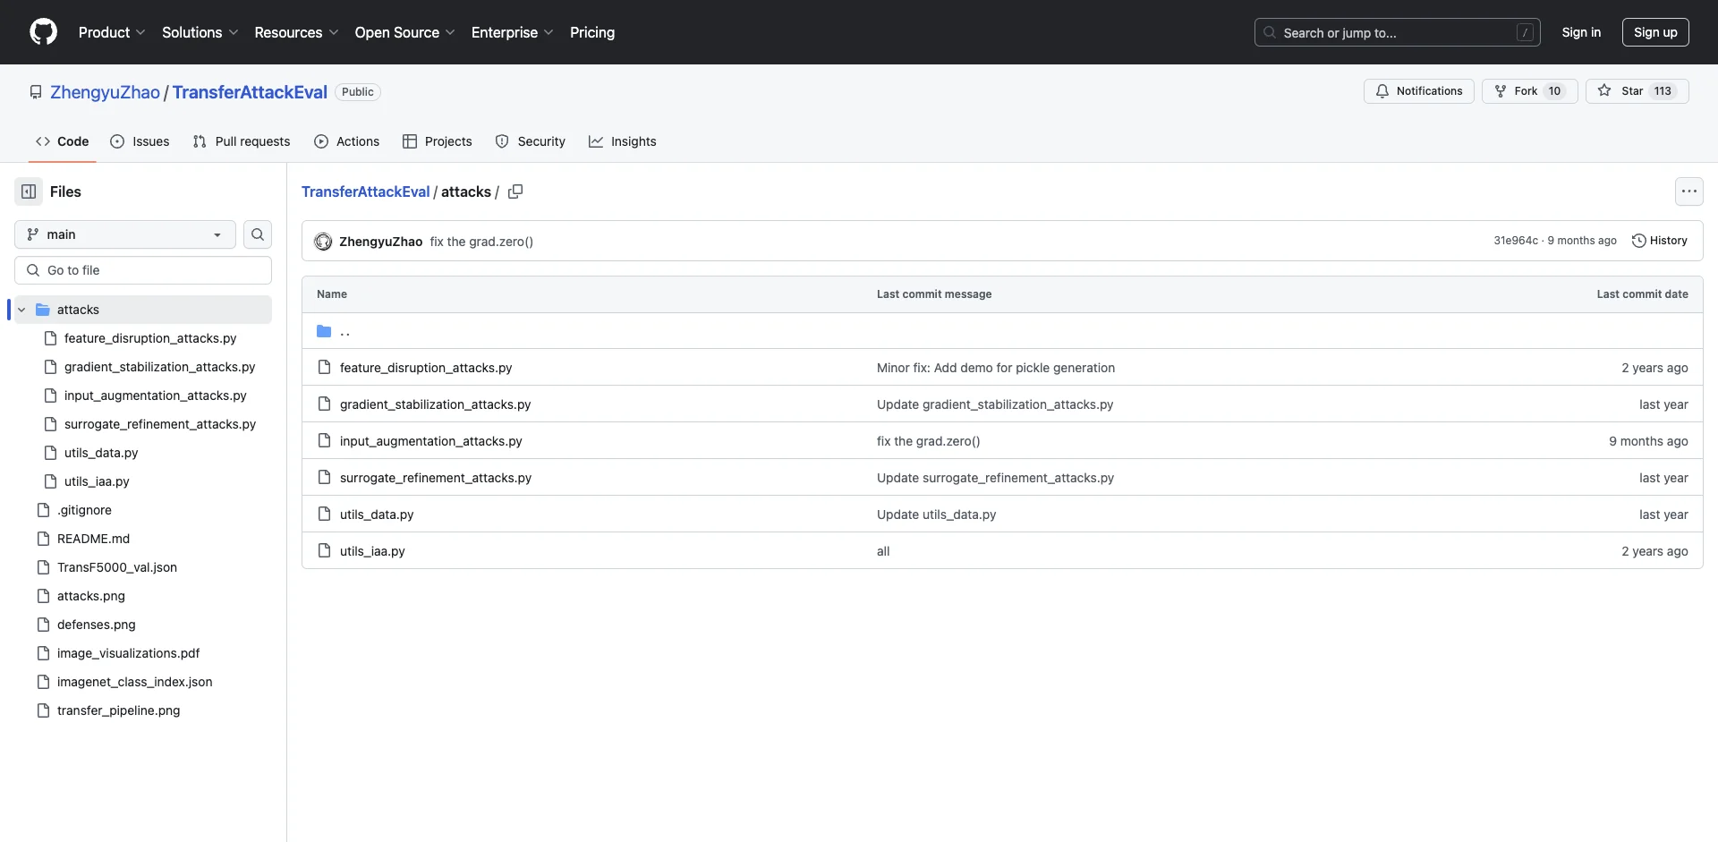Viewport: 1718px width, 842px height.
Task: Select transfer_pipeline.png in the file tree
Action: click(118, 710)
